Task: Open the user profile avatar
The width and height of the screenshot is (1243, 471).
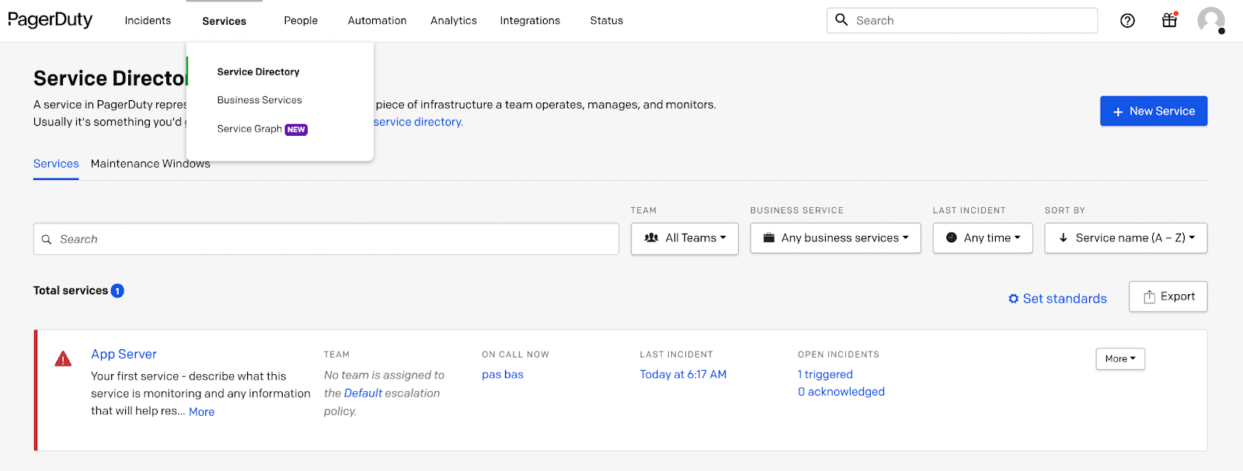Action: pyautogui.click(x=1210, y=20)
